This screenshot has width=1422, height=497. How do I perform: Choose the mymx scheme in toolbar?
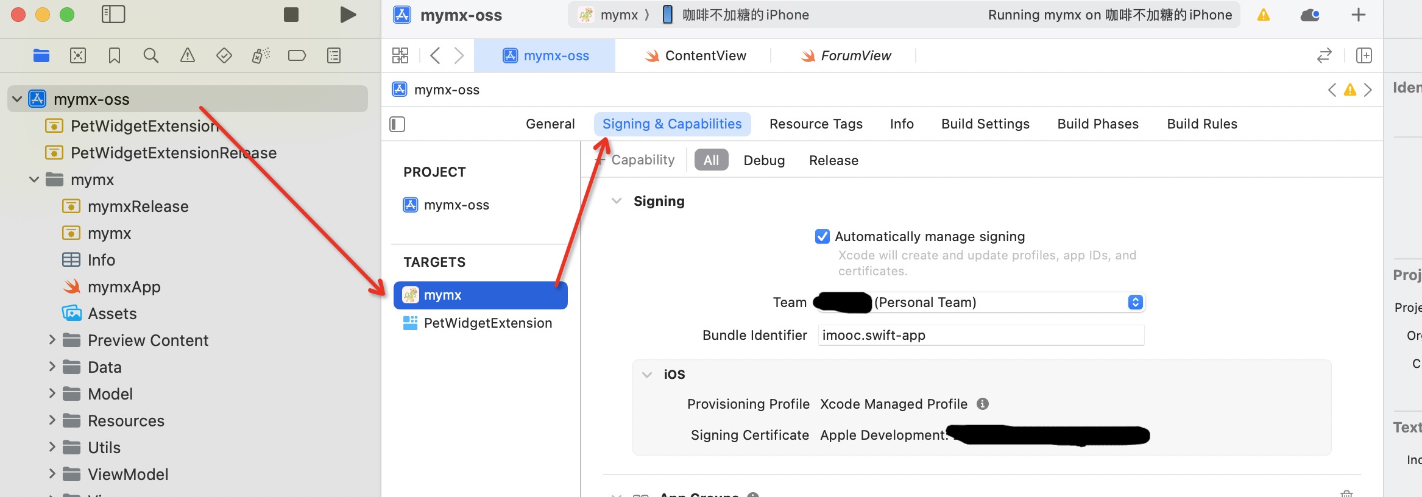click(609, 15)
